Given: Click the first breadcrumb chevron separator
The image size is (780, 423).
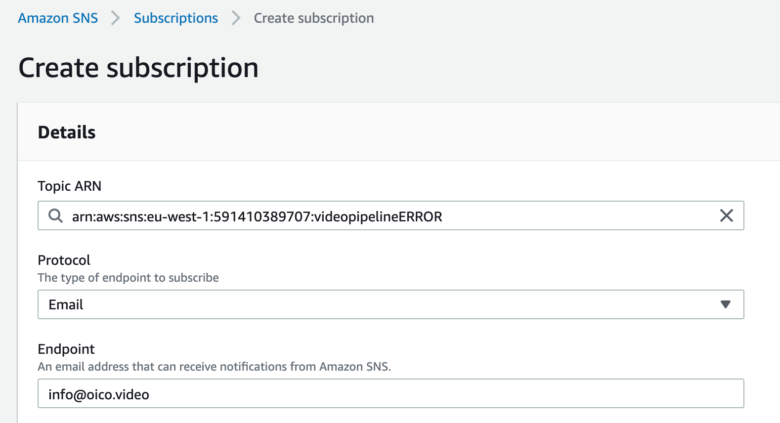Looking at the screenshot, I should click(116, 18).
